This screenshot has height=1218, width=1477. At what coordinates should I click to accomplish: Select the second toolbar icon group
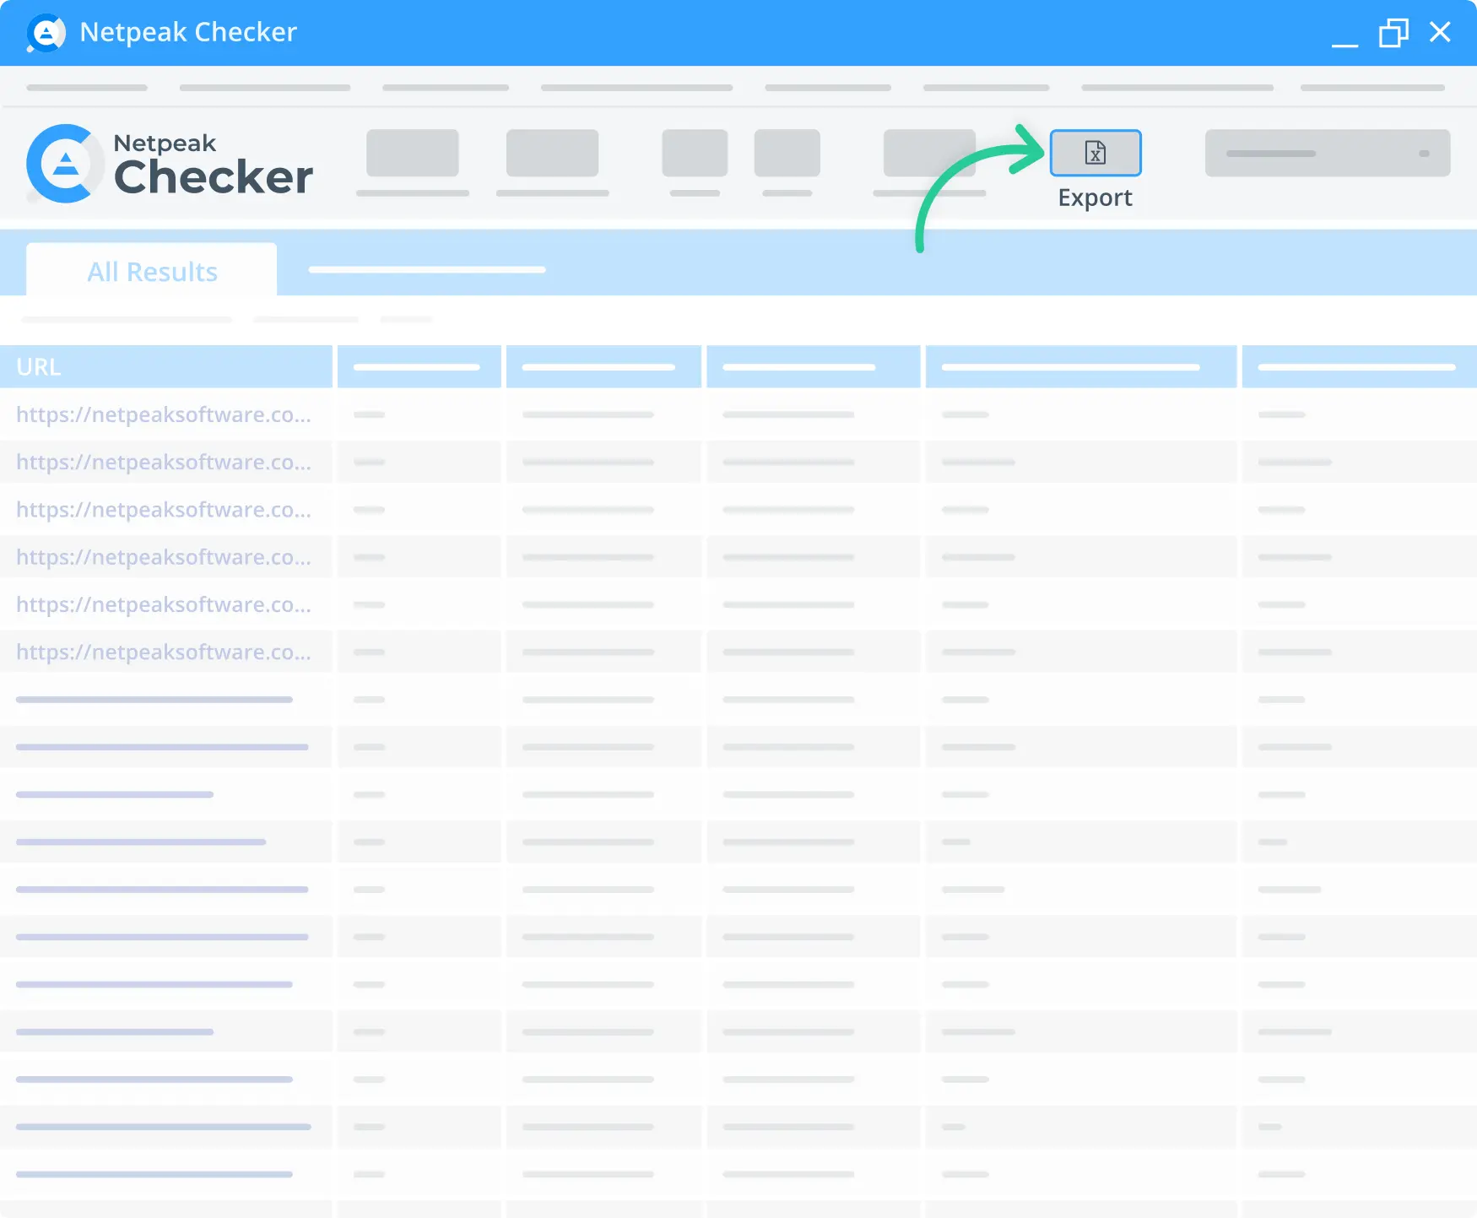pyautogui.click(x=552, y=153)
